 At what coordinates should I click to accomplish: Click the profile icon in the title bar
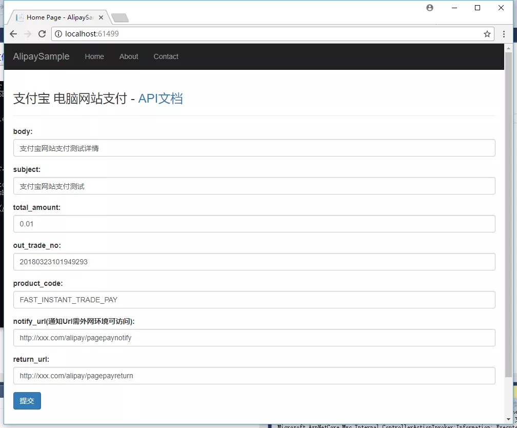430,8
